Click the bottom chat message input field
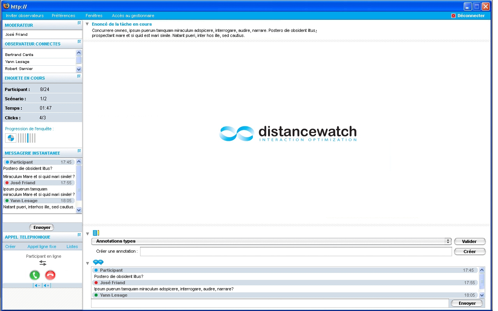 pos(270,303)
